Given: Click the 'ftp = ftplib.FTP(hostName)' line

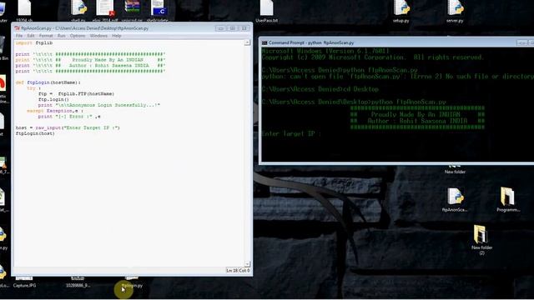Looking at the screenshot, I should click(x=76, y=94).
